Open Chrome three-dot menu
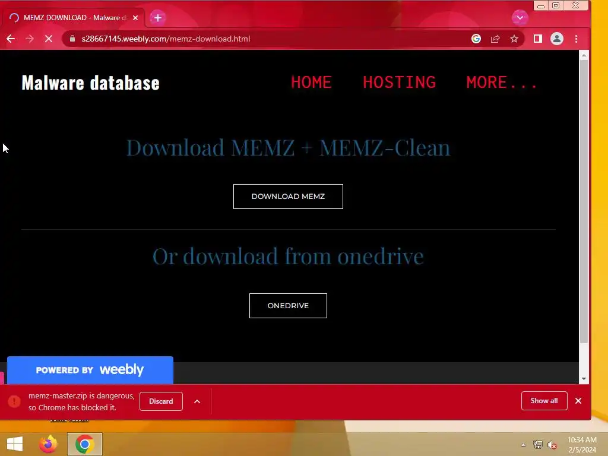The image size is (608, 456). (576, 39)
